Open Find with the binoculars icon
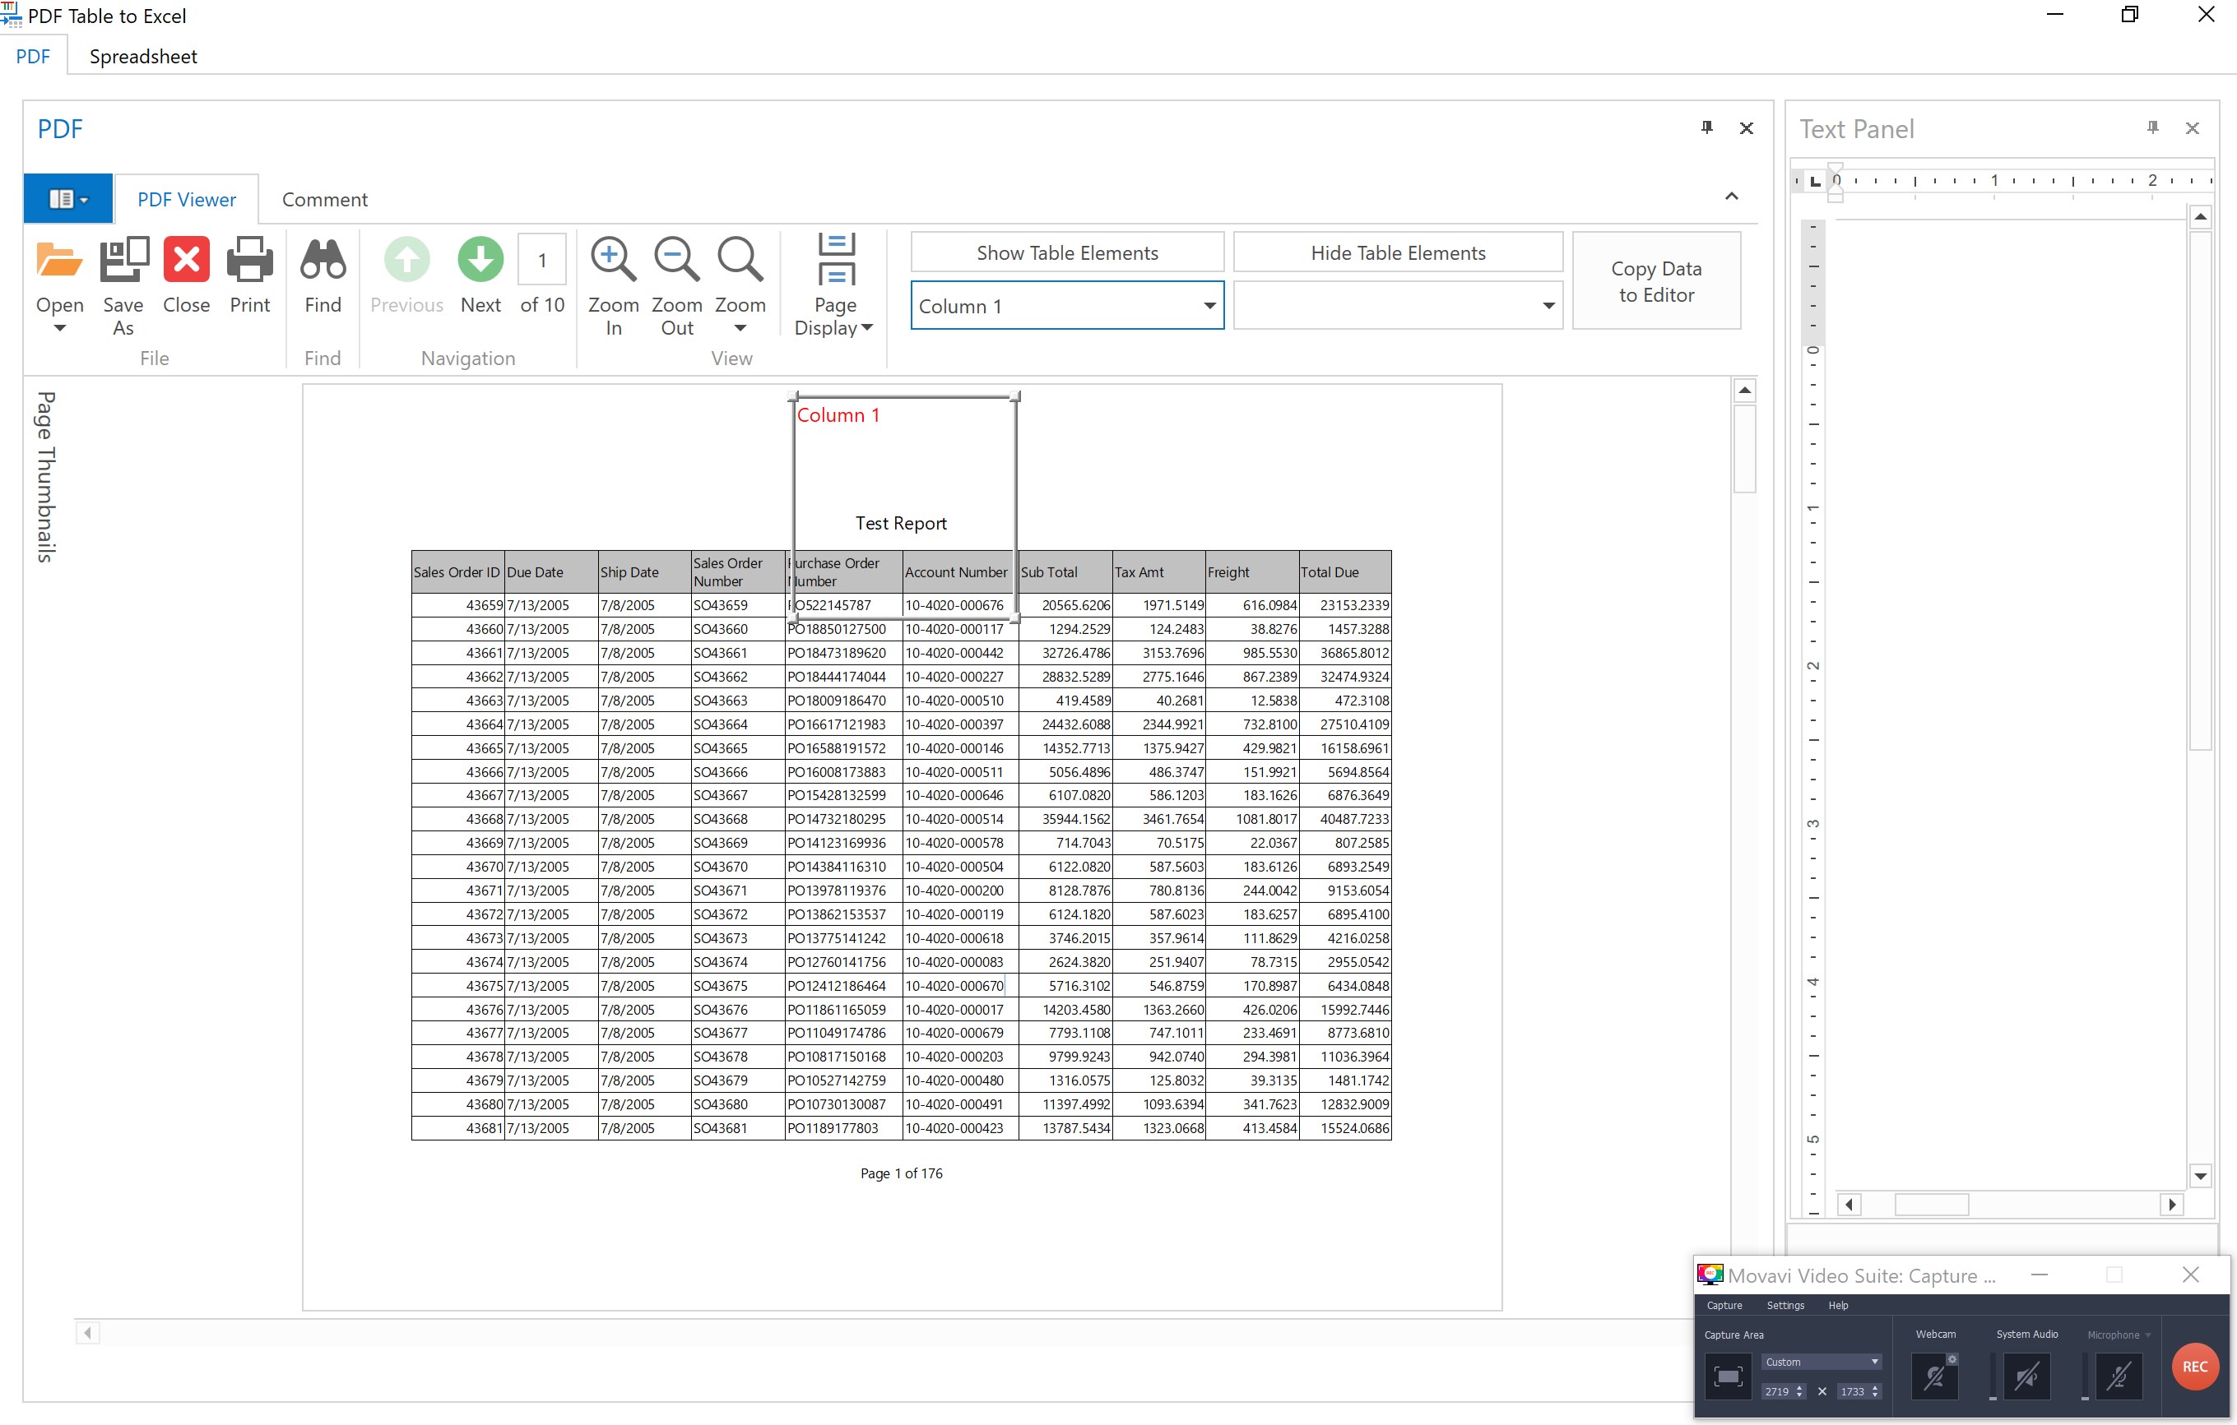 click(x=323, y=261)
